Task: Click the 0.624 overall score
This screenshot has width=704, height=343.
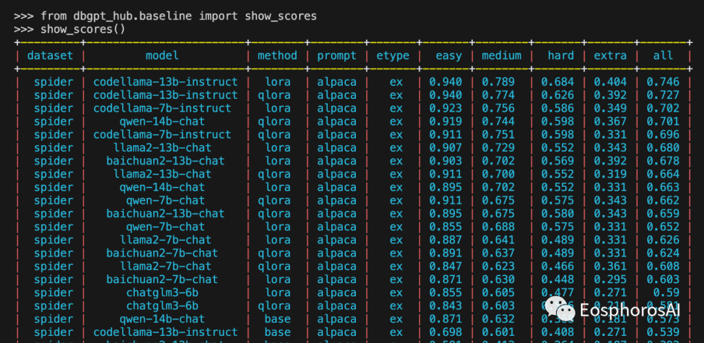Action: coord(663,253)
